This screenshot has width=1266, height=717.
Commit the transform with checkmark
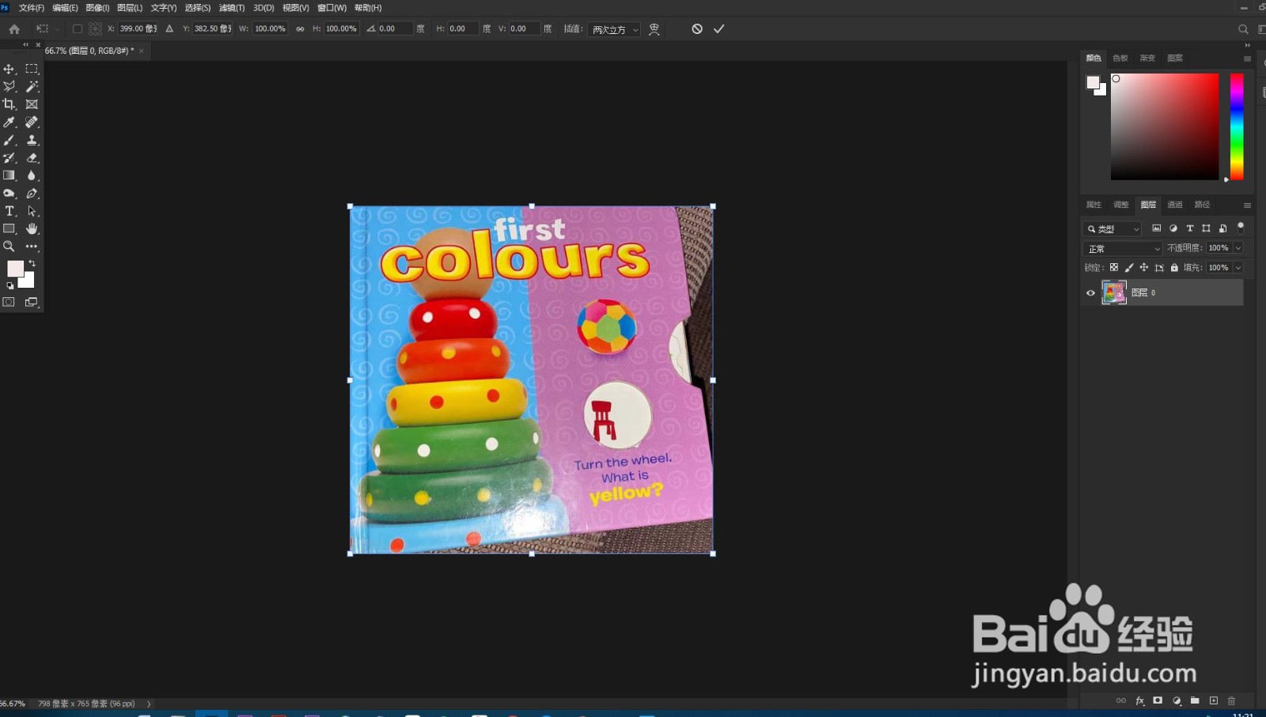(x=718, y=28)
